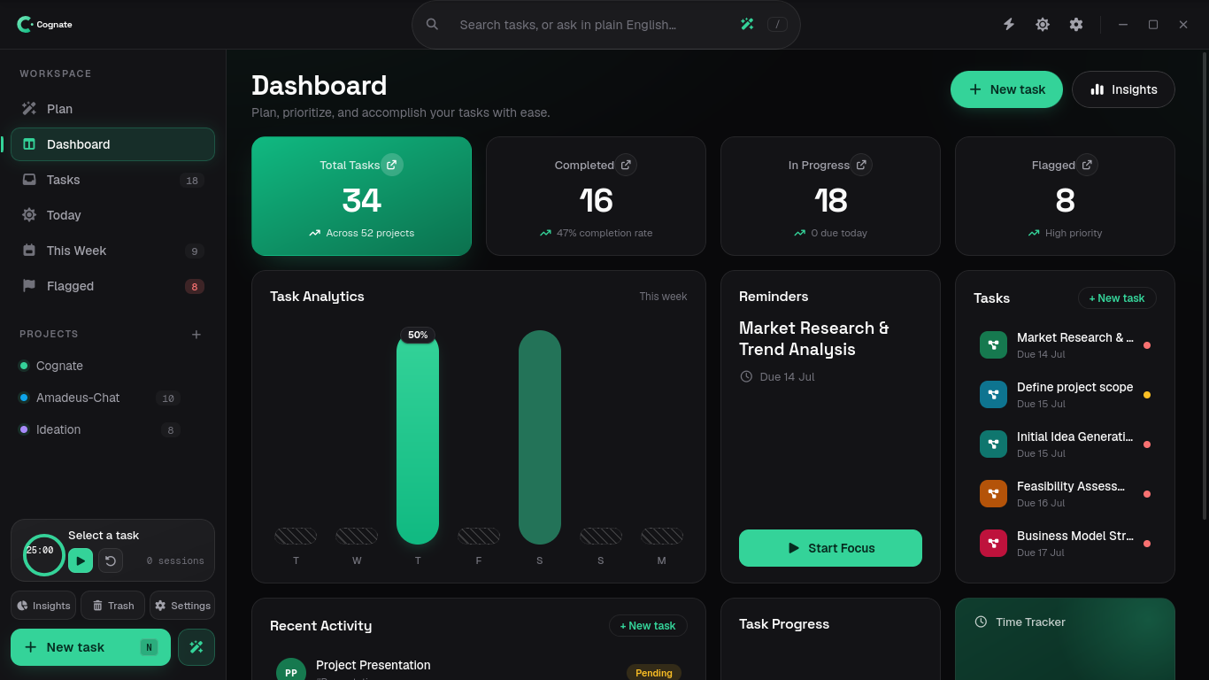
Task: Open the Plan page
Action: pos(112,109)
